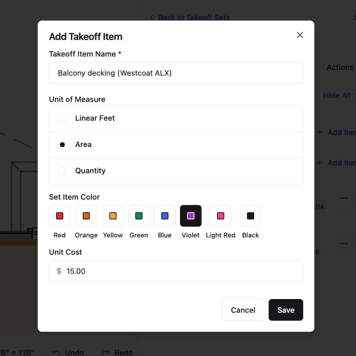Viewport: 356px width, 356px height.
Task: Select the Black item color swatch
Action: point(250,216)
